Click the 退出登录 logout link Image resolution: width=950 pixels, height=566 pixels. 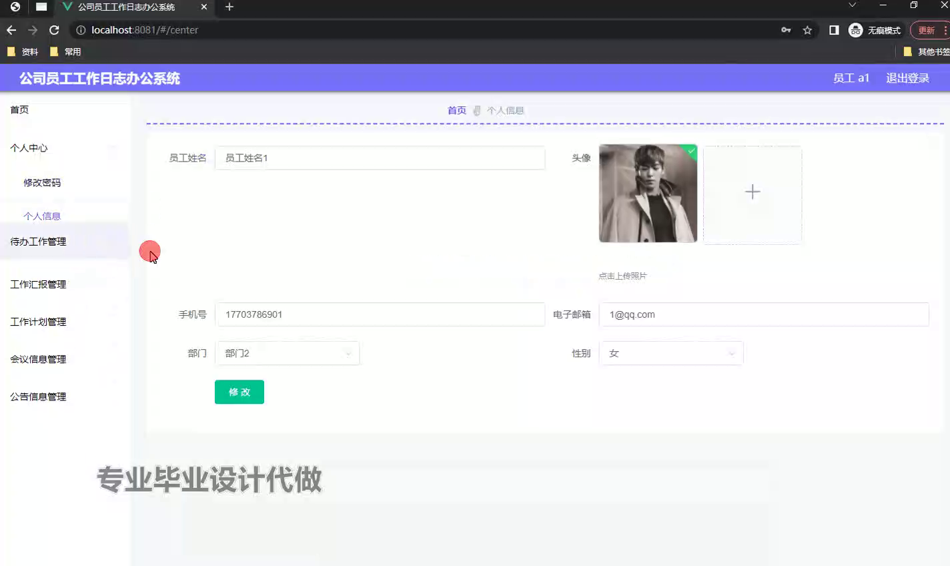pos(907,78)
